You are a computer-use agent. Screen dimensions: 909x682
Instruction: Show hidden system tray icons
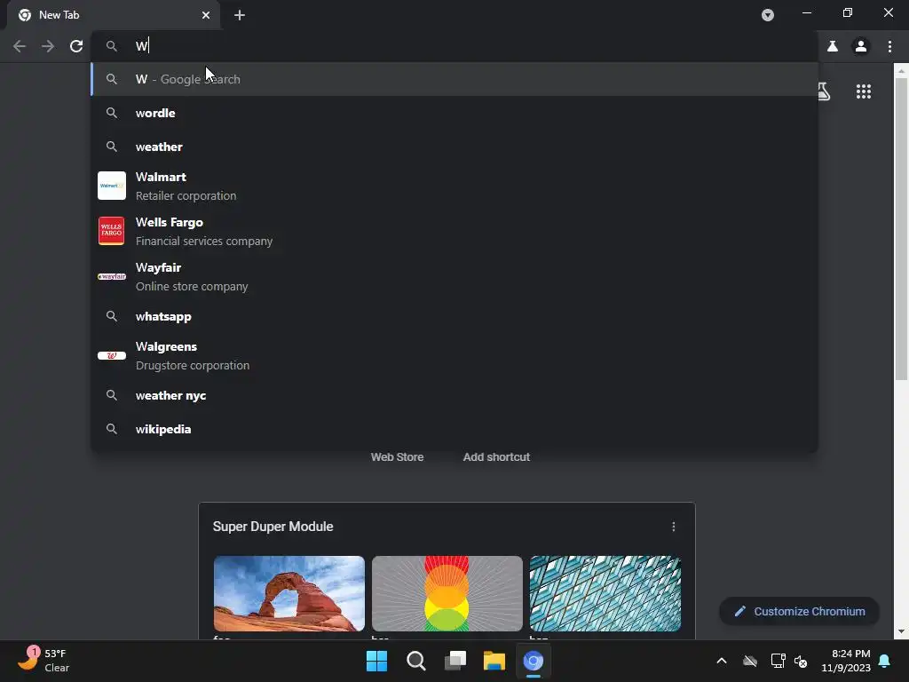coord(722,661)
